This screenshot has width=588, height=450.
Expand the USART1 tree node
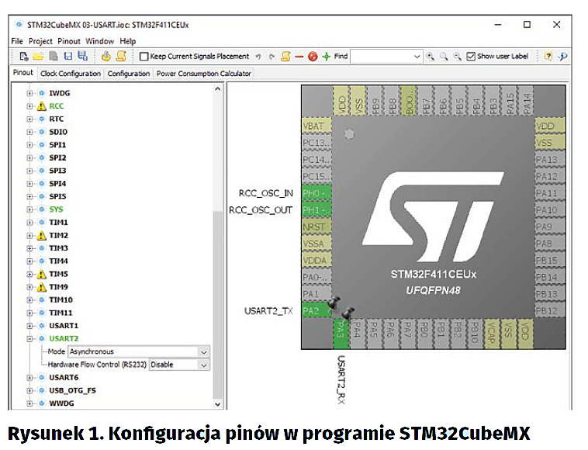tap(30, 326)
